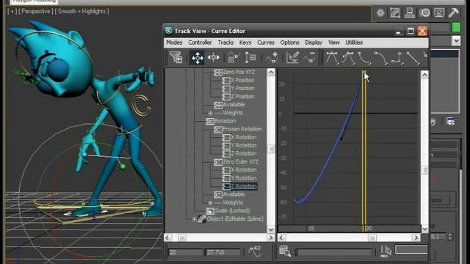Image resolution: width=470 pixels, height=264 pixels.
Task: Open the [Perspective] viewport menu
Action: pos(36,12)
